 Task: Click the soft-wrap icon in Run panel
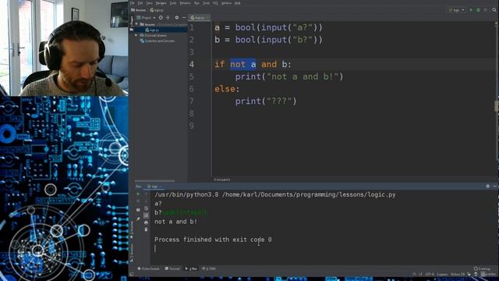[146, 208]
